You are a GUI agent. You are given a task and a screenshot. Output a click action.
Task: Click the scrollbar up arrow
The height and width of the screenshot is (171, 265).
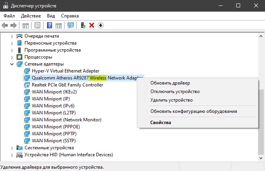261,36
